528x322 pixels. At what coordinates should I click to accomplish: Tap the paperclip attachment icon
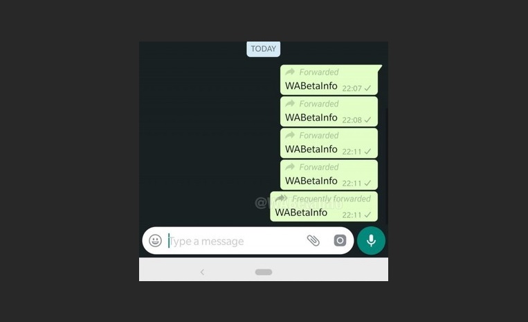click(313, 240)
